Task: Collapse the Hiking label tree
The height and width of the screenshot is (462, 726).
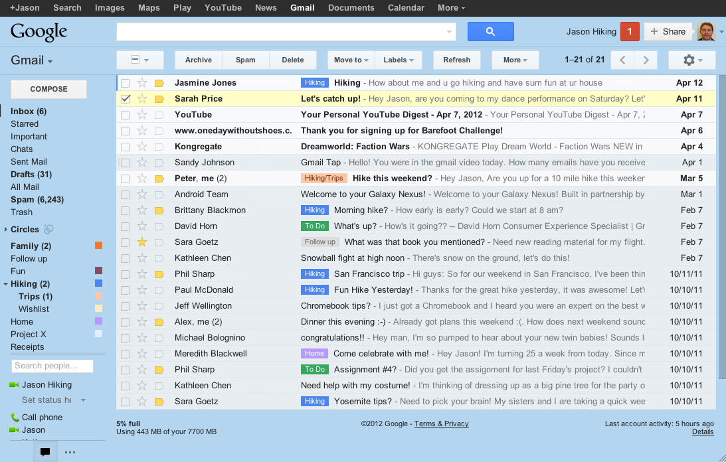Action: coord(5,284)
